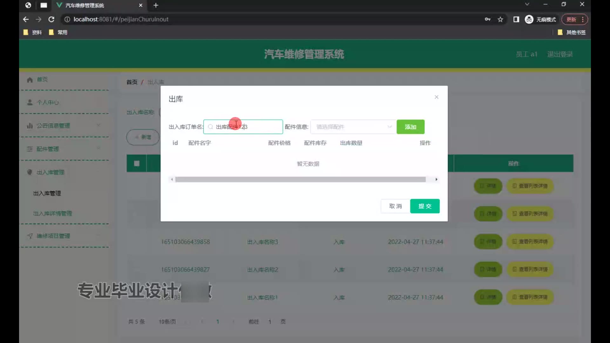Image resolution: width=610 pixels, height=343 pixels.
Task: Open 个人中心 from sidebar
Action: (x=48, y=103)
